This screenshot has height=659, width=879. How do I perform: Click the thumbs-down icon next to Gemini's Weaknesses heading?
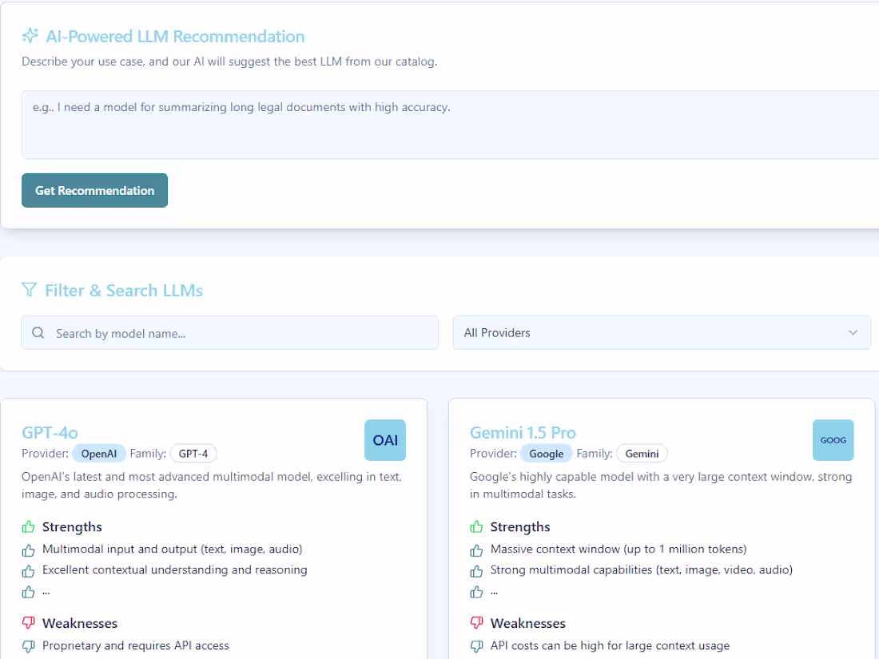(x=477, y=623)
